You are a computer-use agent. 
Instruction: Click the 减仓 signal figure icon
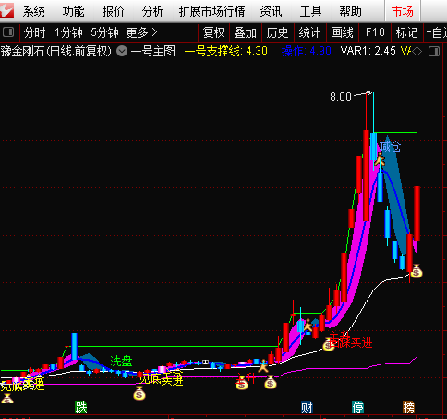coord(380,159)
